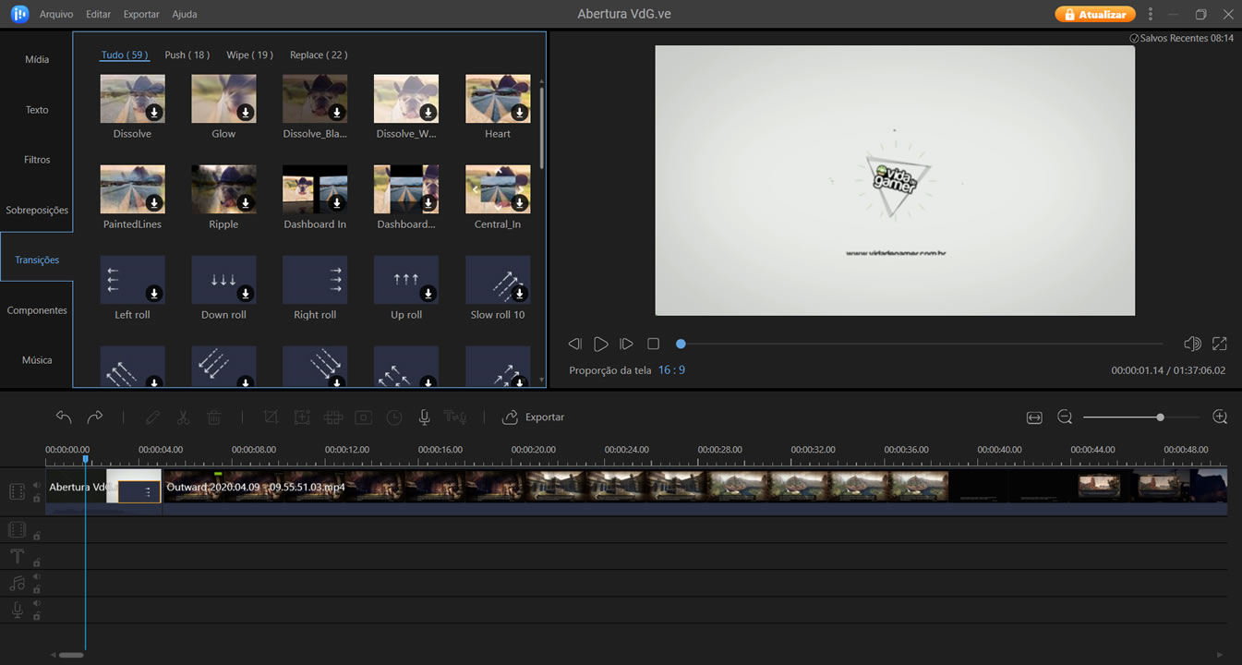Play the preview video
Viewport: 1242px width, 665px height.
pos(600,344)
